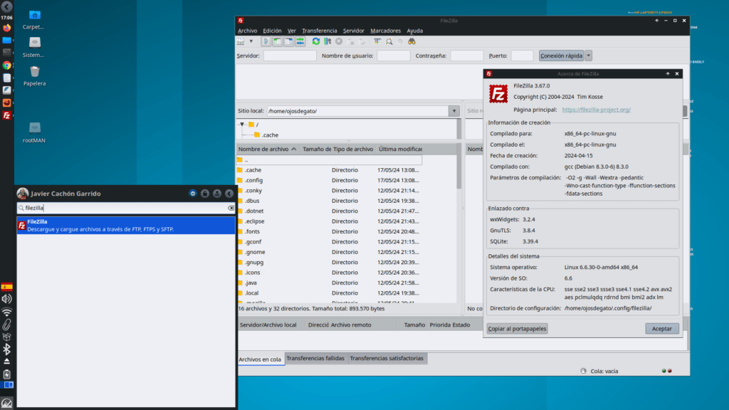Open the Archivo menu
Screen dimensions: 729x410
click(x=247, y=31)
